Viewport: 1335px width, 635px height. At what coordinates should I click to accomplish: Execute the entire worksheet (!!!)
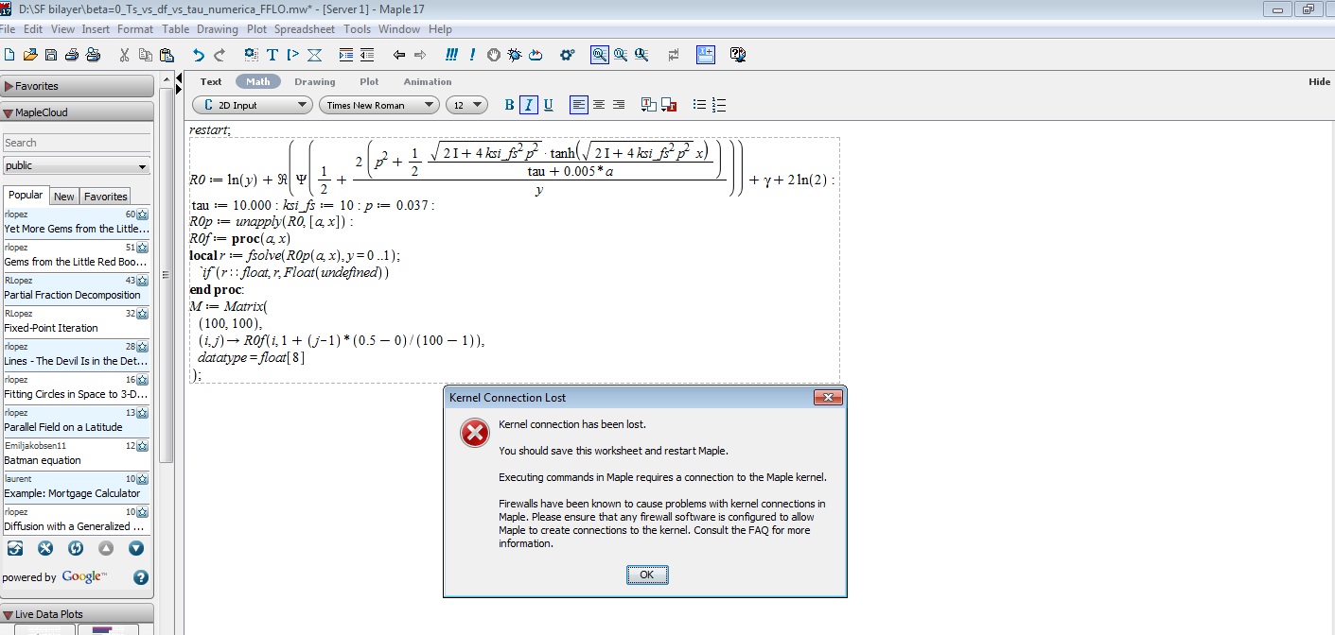[452, 55]
